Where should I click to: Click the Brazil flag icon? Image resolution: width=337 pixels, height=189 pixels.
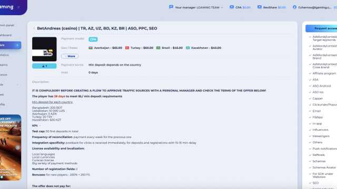point(158,48)
